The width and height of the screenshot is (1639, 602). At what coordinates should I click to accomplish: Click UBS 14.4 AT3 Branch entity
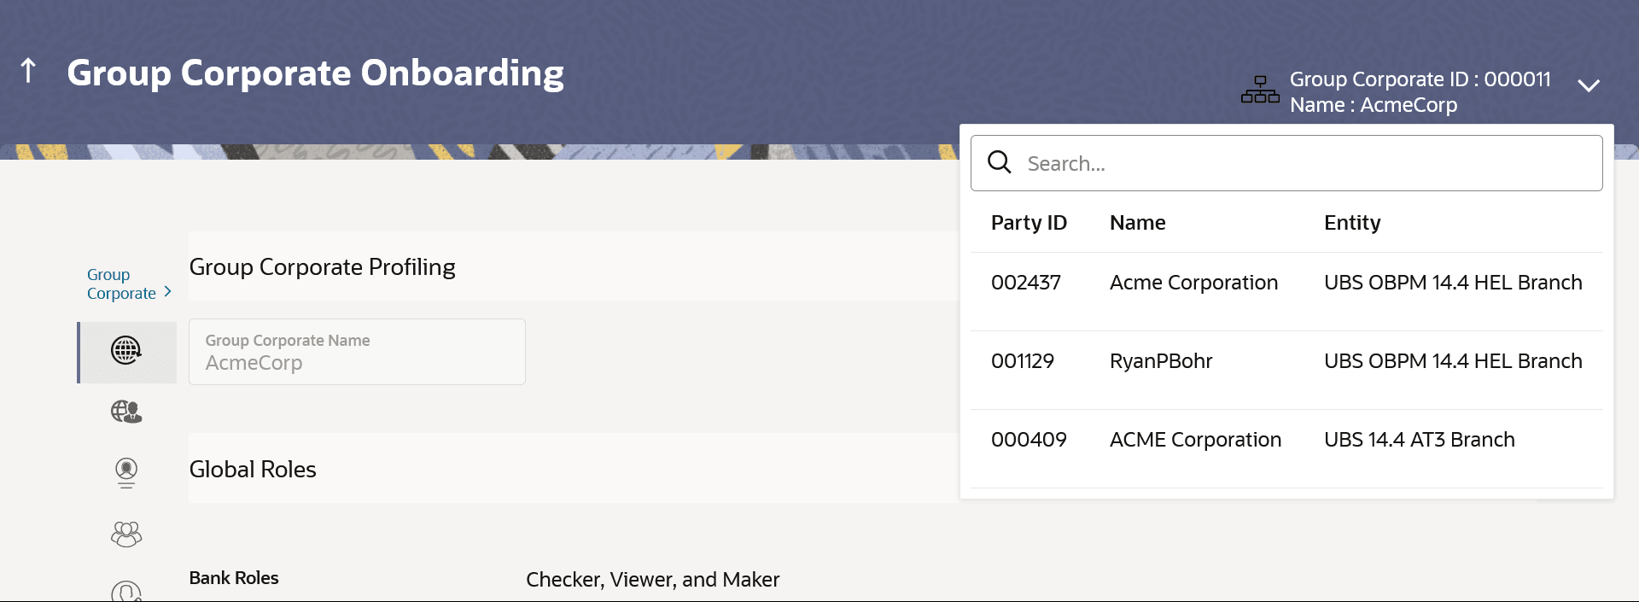point(1419,440)
